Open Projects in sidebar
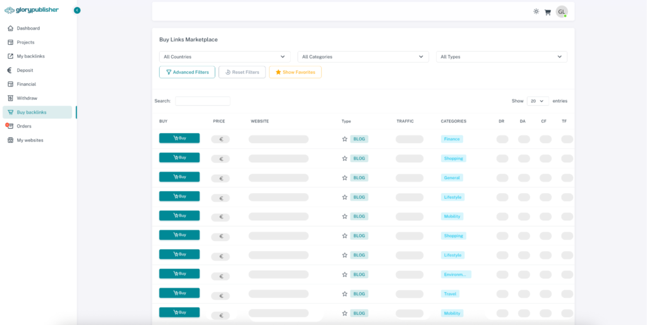 tap(25, 42)
